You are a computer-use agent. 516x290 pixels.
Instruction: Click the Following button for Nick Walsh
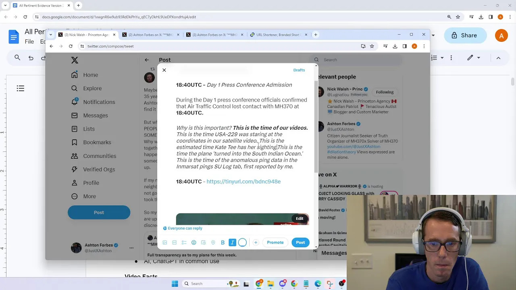(x=385, y=92)
